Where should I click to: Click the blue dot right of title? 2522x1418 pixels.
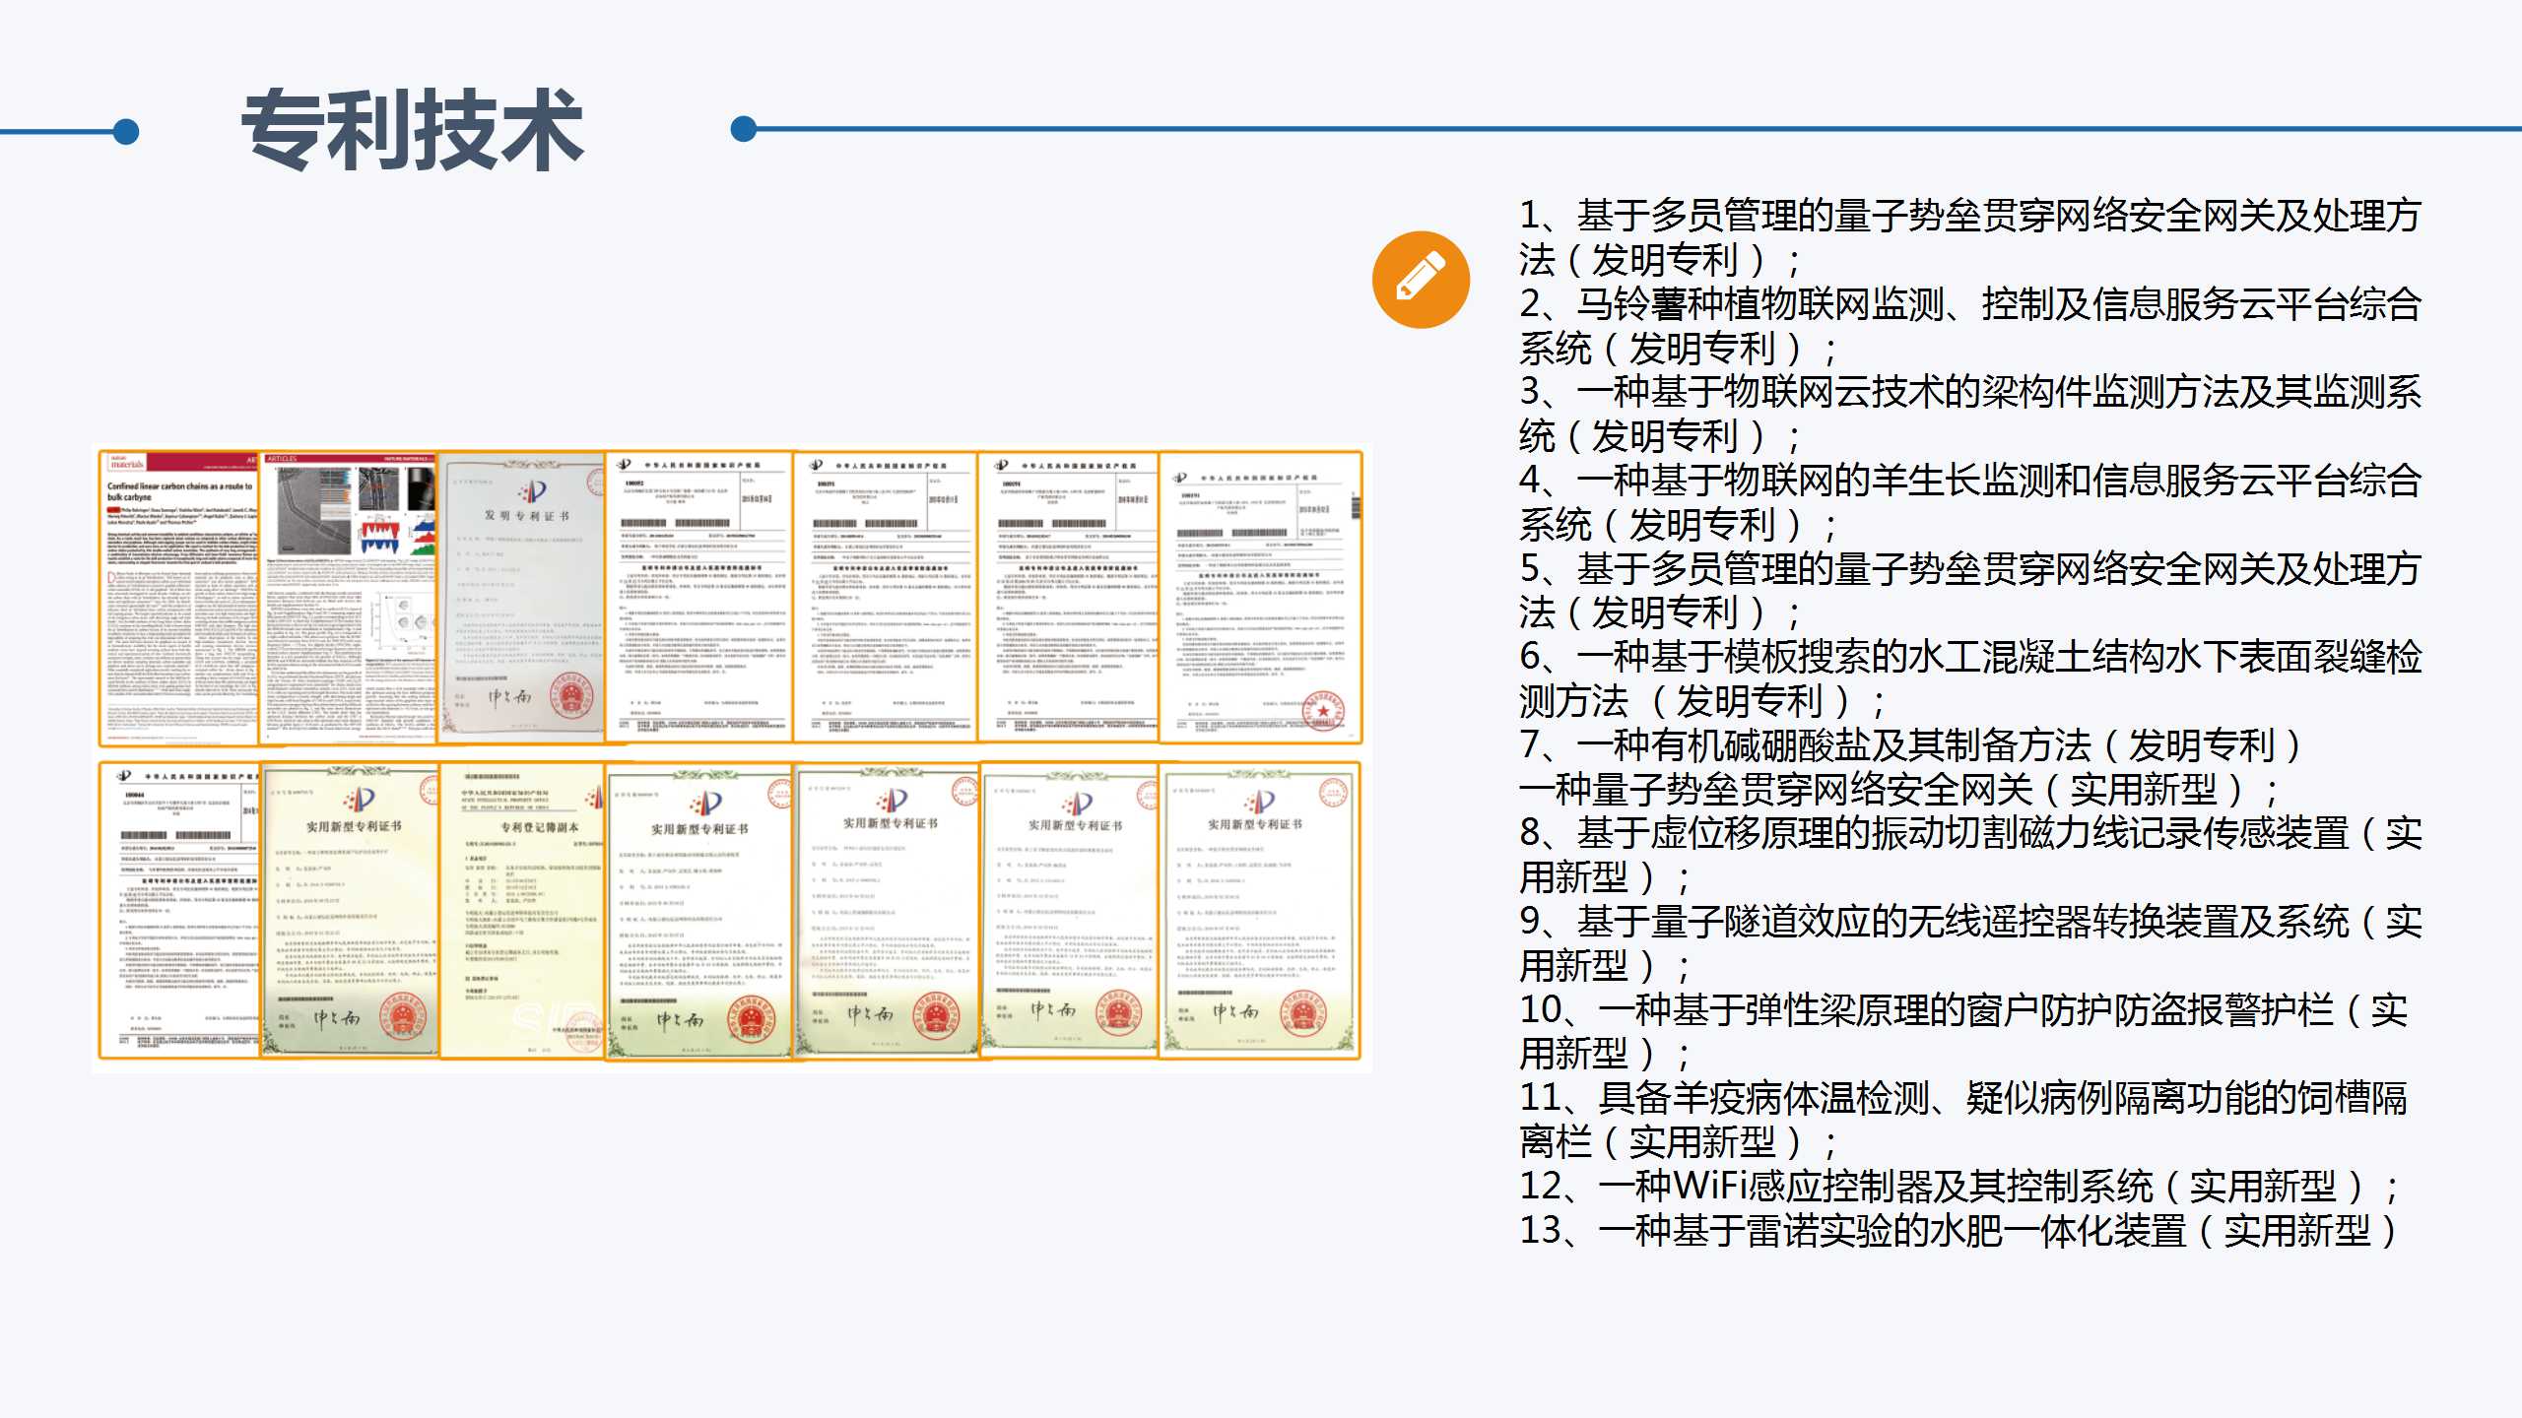coord(745,129)
